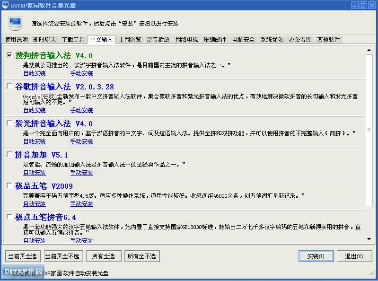378x281 pixels.
Task: Click the 退出(X) button
Action: pos(354,256)
